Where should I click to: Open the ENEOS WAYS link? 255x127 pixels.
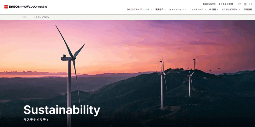209,4
